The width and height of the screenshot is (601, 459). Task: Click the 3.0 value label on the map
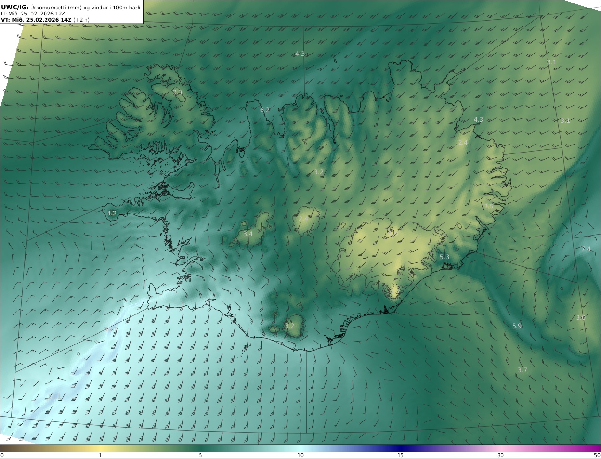pos(580,318)
